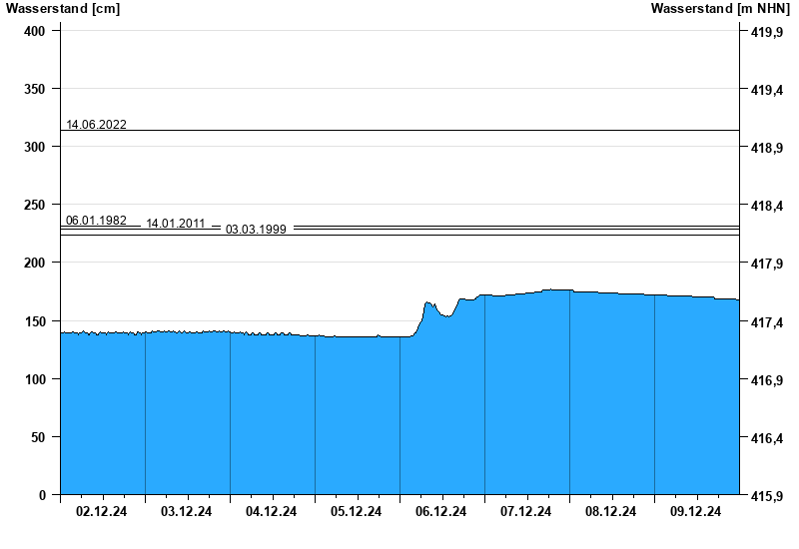Viewport: 799px width, 549px height.
Task: Select the 07.12.24 date label
Action: pos(526,512)
